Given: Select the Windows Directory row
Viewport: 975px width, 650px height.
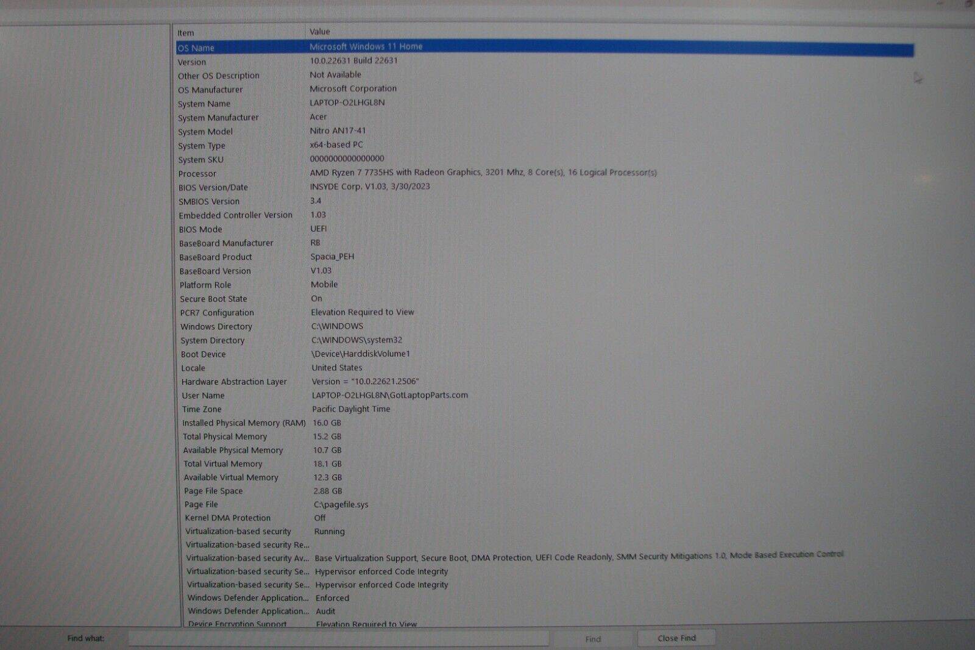Looking at the screenshot, I should 216,327.
